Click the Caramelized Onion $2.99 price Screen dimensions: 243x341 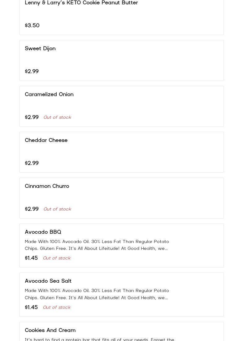pyautogui.click(x=32, y=117)
